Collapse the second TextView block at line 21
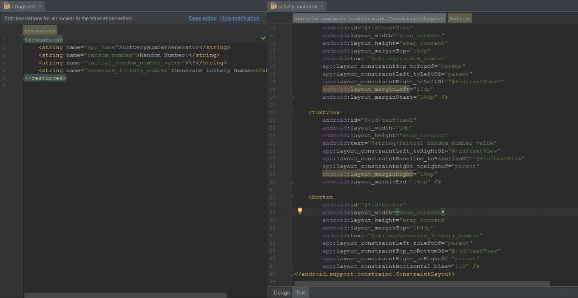This screenshot has width=578, height=298. click(x=292, y=112)
